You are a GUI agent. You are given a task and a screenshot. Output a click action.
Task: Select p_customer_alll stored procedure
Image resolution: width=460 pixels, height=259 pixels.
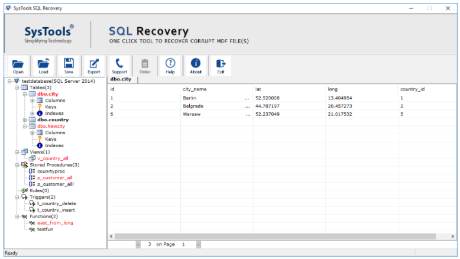[56, 184]
